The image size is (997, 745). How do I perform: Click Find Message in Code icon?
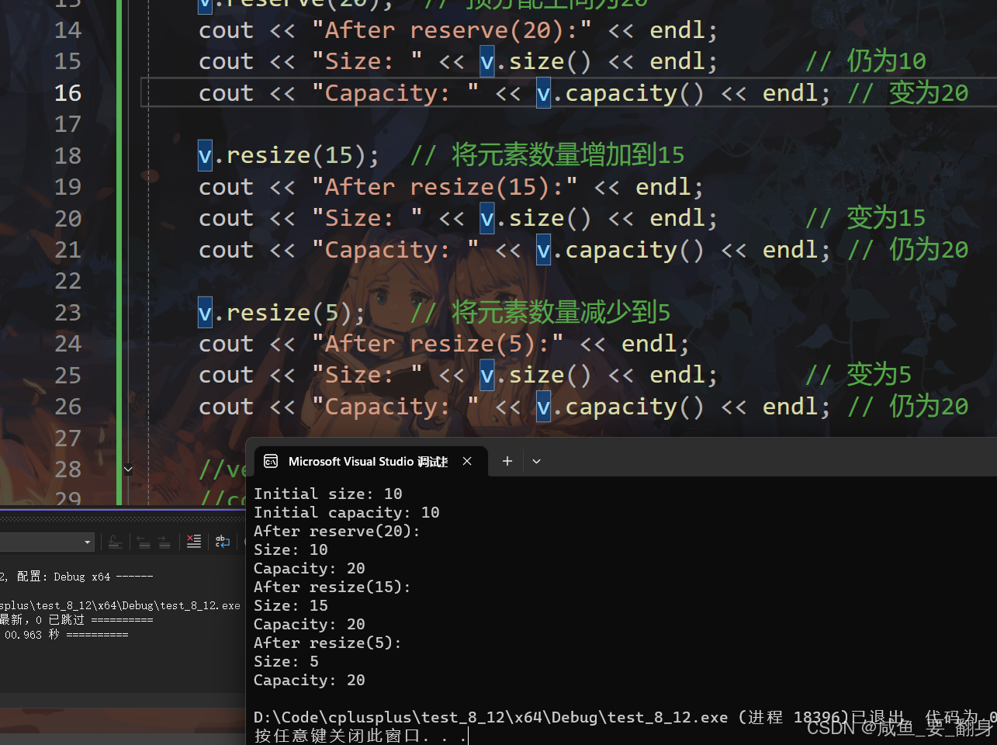115,542
